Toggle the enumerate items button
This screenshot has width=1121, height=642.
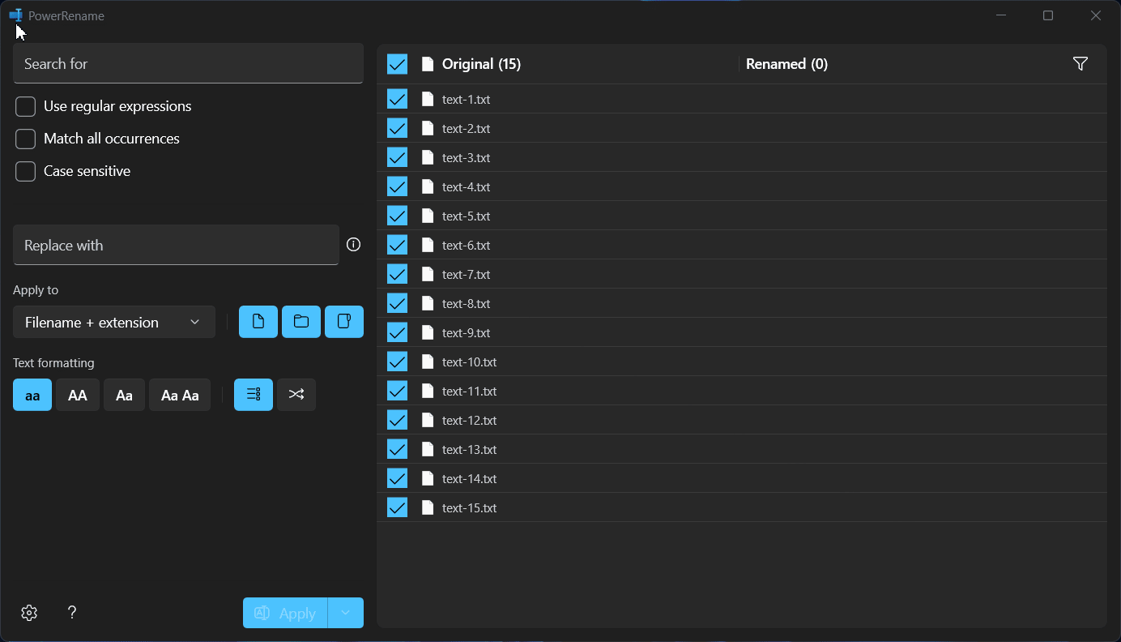click(x=254, y=395)
